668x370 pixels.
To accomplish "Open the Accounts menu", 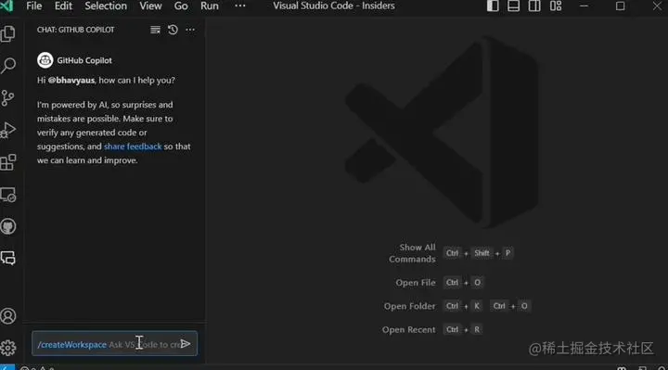I will pos(8,316).
